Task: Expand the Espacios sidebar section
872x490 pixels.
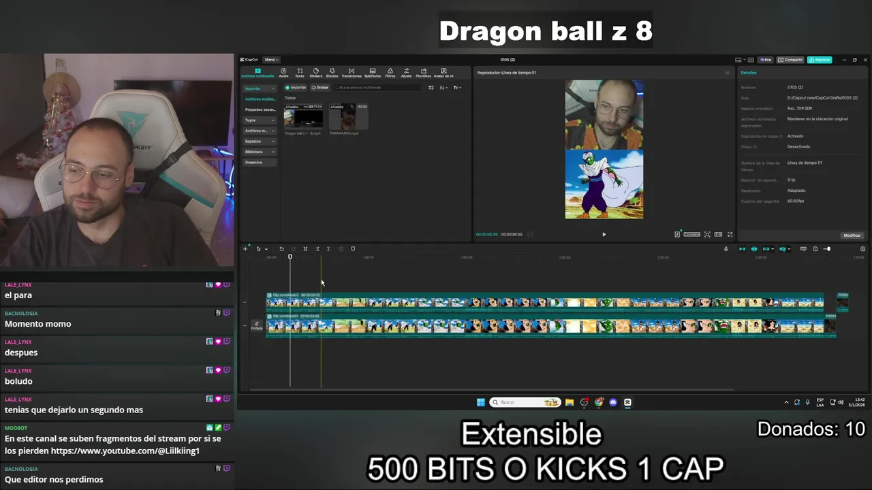Action: point(260,141)
